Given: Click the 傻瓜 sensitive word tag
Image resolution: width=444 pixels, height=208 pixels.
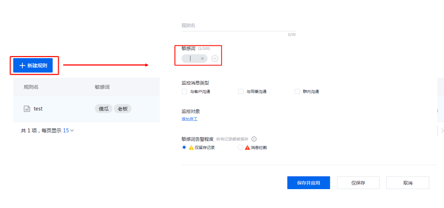Looking at the screenshot, I should click(104, 109).
